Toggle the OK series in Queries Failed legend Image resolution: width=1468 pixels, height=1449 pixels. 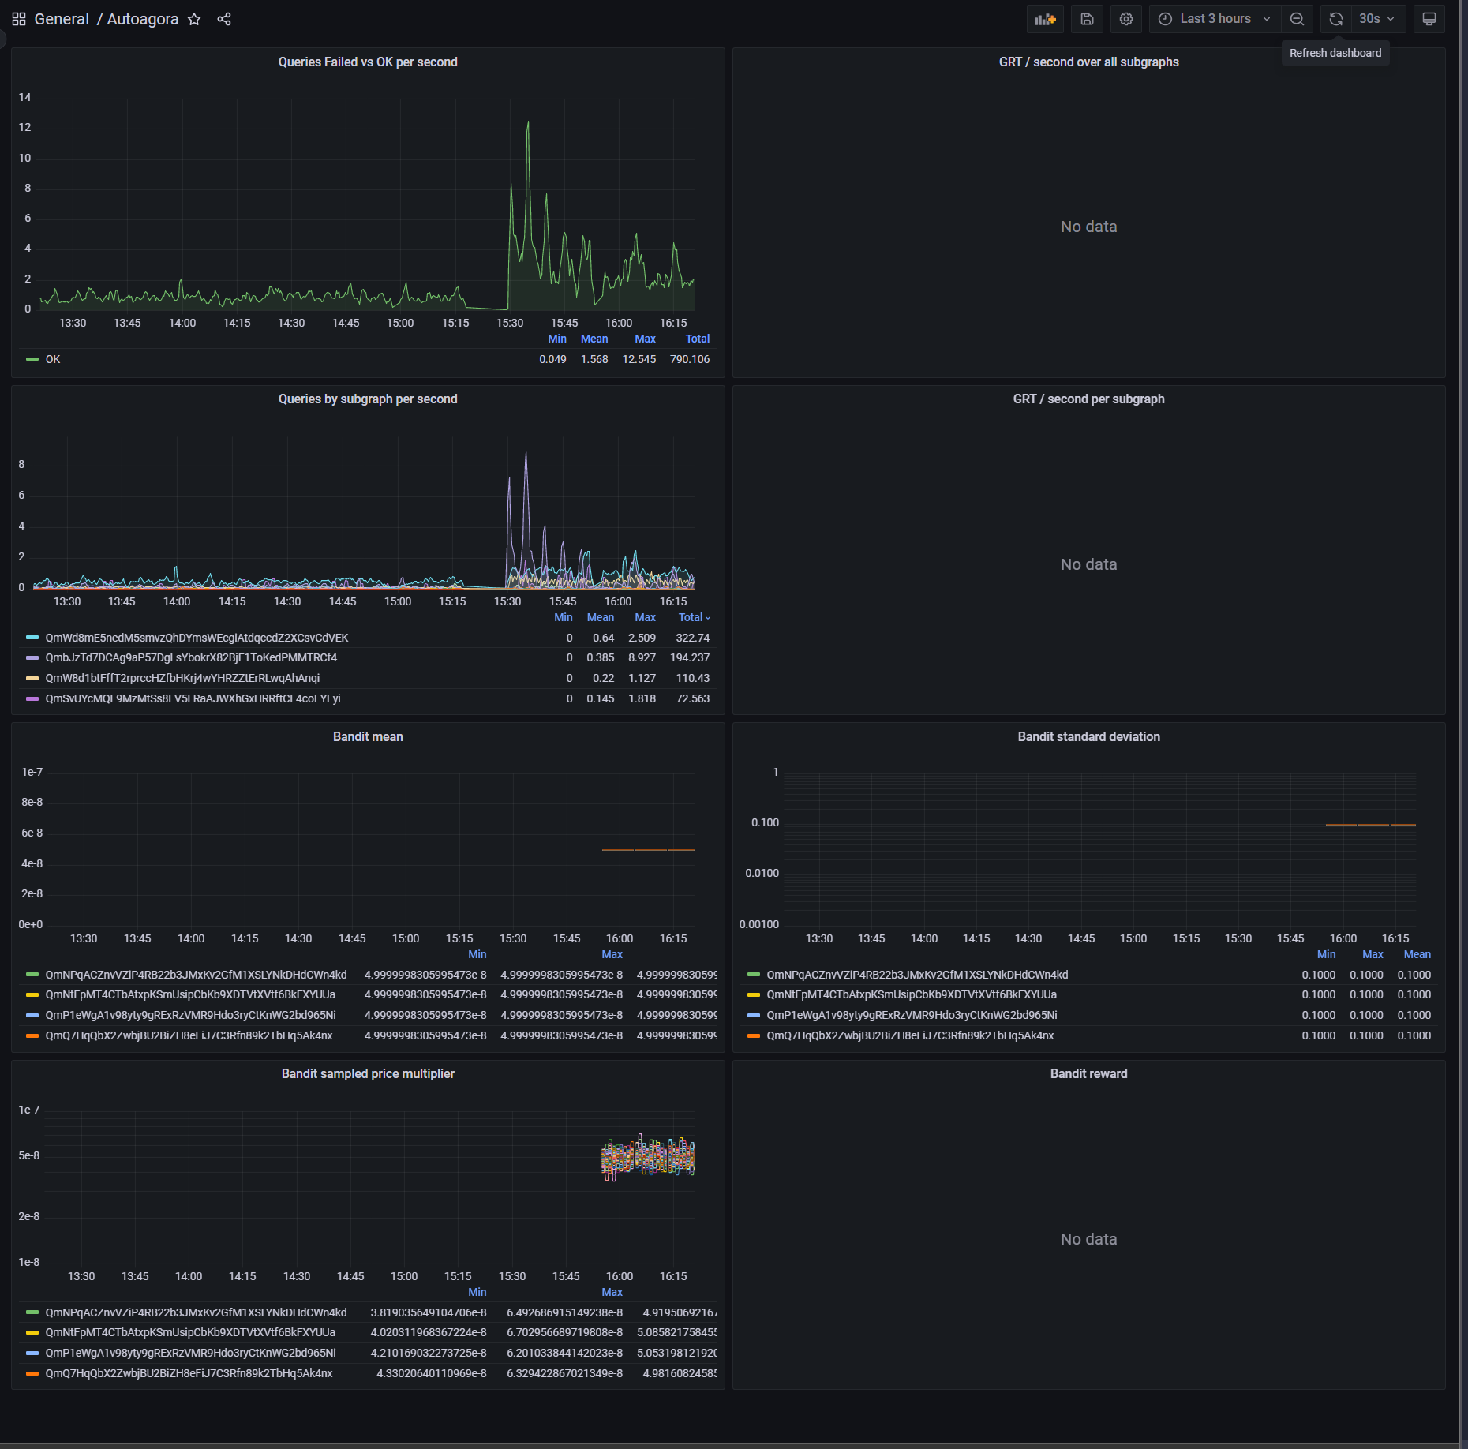coord(52,359)
